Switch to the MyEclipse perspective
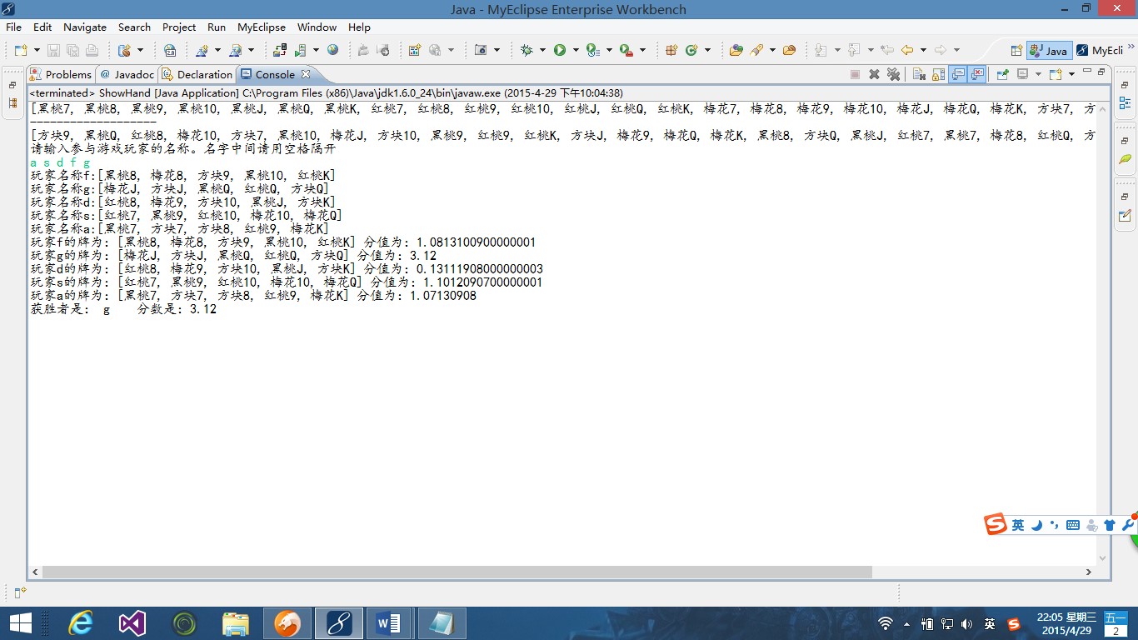This screenshot has height=640, width=1138. tap(1100, 50)
